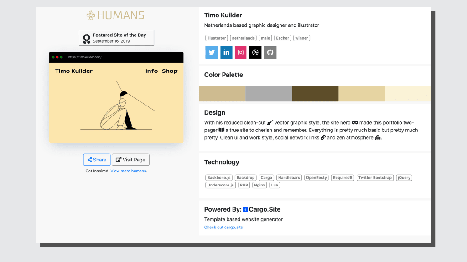Follow the View more humans link

[x=128, y=171]
